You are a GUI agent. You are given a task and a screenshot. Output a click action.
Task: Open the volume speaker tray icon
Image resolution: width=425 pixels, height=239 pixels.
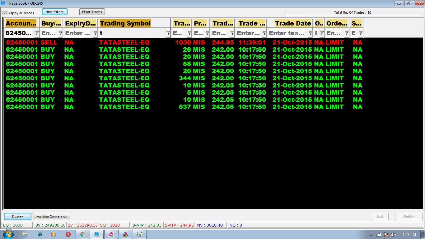pos(393,235)
